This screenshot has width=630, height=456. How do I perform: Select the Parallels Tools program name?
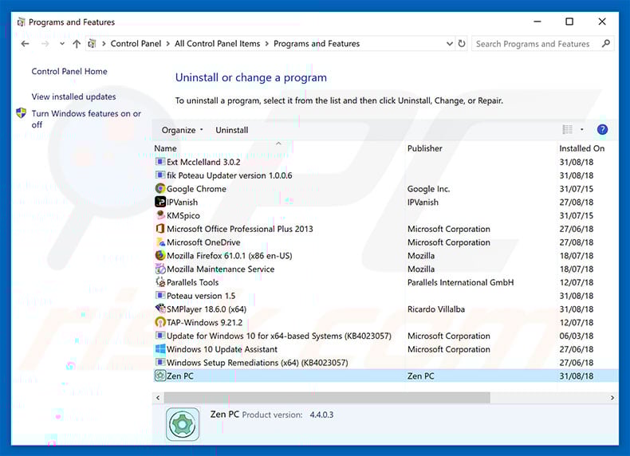(192, 282)
